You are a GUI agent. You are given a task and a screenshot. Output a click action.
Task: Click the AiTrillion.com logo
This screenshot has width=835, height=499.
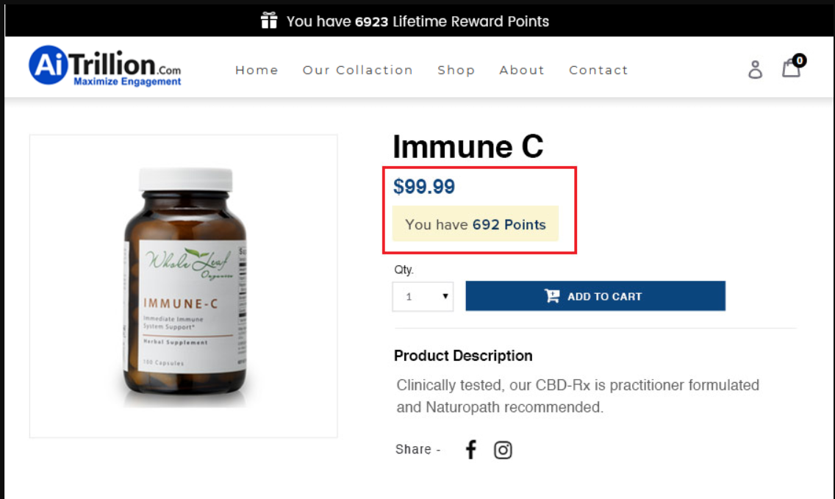(x=105, y=66)
